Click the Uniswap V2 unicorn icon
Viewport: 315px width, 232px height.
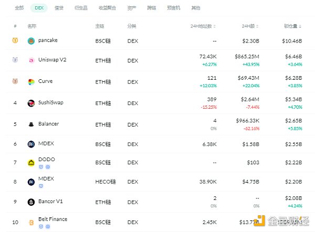tap(31, 60)
